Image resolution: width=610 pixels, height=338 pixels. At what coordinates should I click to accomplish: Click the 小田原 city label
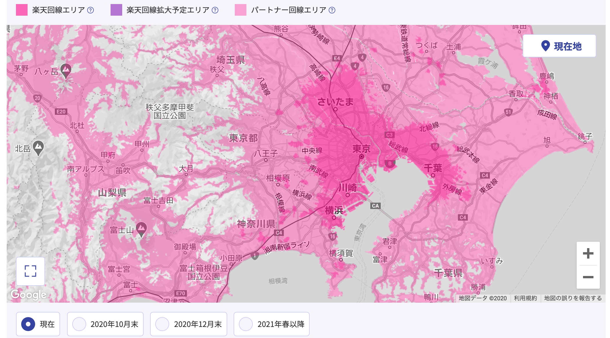pyautogui.click(x=231, y=258)
